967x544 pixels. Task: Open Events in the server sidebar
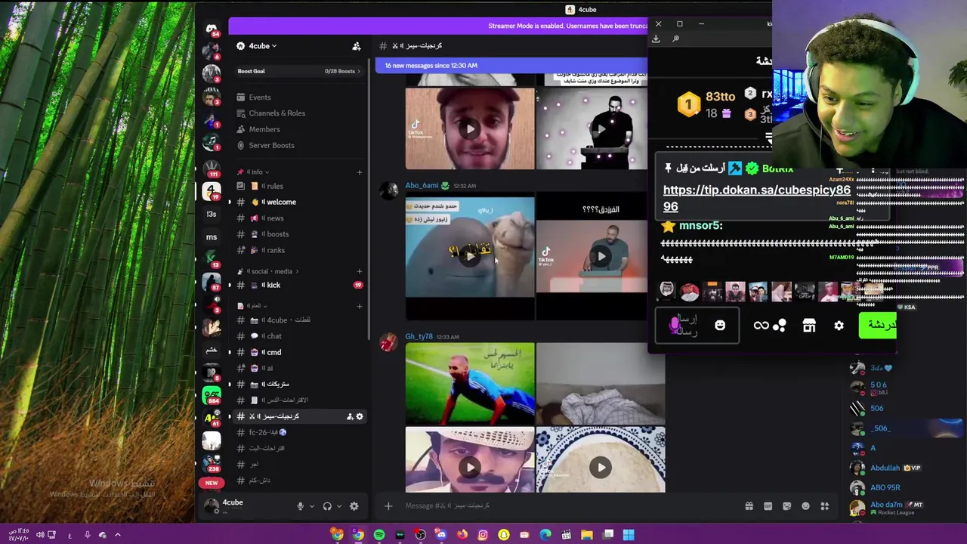[260, 97]
